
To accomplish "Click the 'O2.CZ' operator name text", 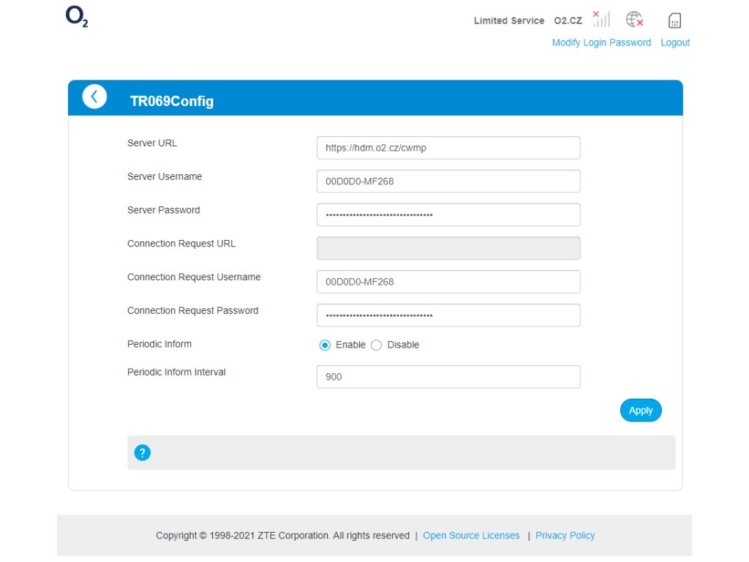I will click(568, 20).
